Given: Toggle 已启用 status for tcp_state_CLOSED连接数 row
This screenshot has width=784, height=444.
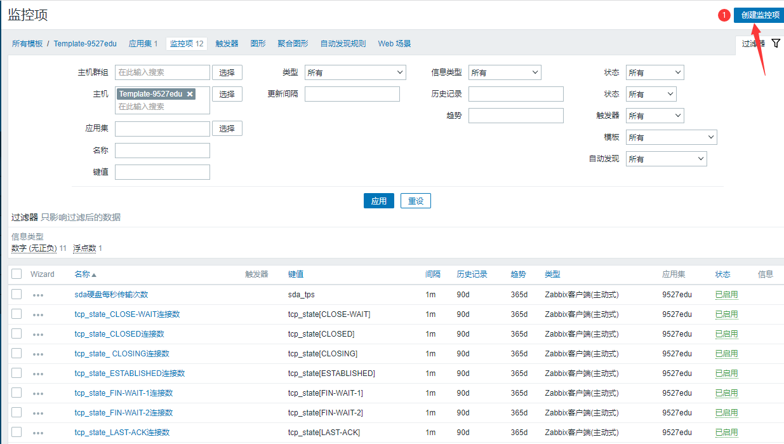Looking at the screenshot, I should 726,334.
